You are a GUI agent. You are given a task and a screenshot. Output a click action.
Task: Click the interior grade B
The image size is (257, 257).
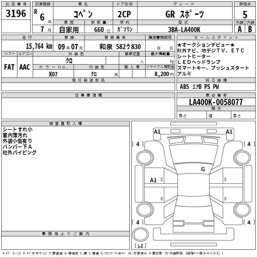(x=250, y=29)
